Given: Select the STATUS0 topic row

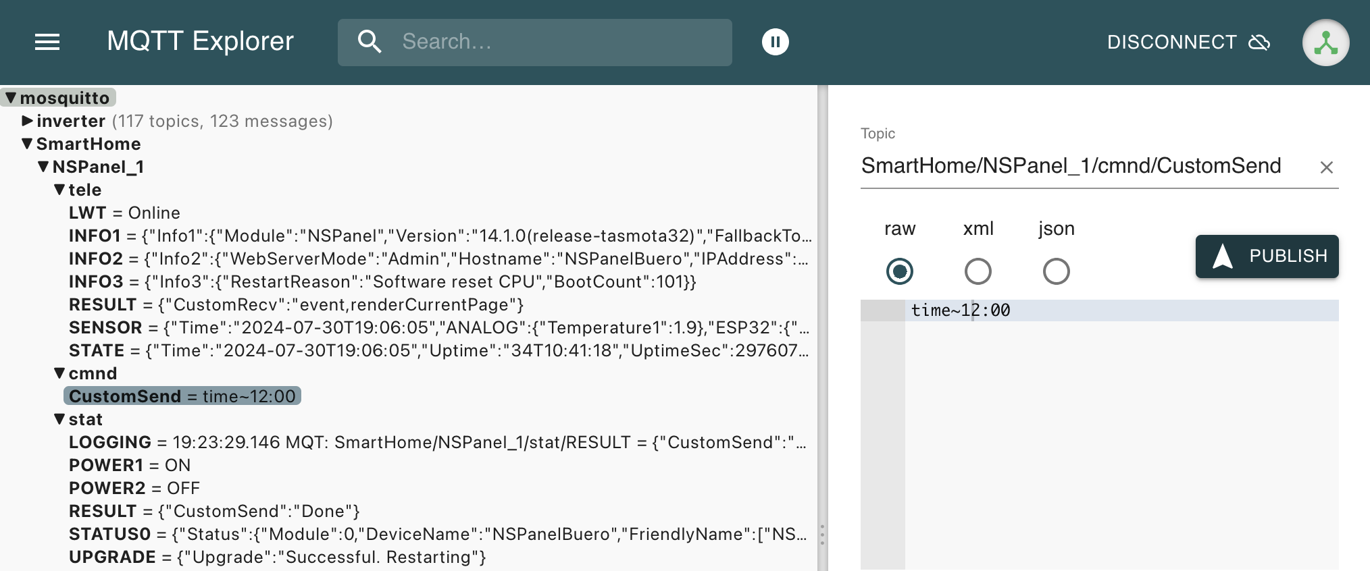Looking at the screenshot, I should pos(438,534).
